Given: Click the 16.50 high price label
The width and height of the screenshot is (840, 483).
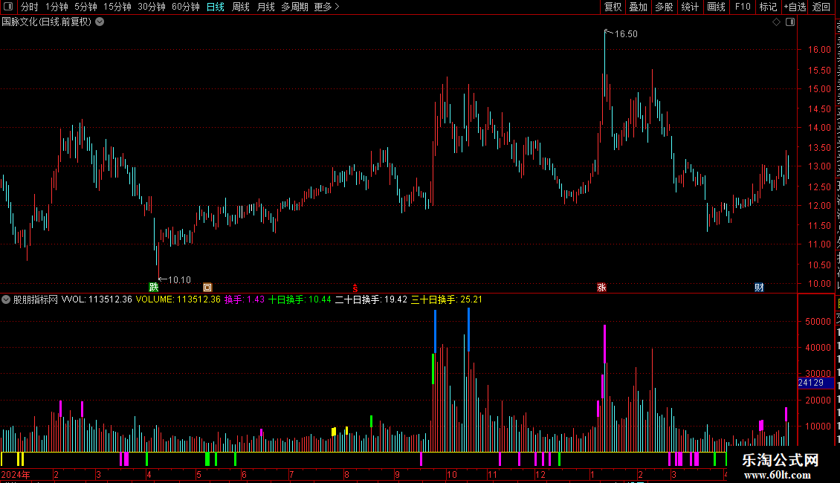Looking at the screenshot, I should click(x=626, y=34).
